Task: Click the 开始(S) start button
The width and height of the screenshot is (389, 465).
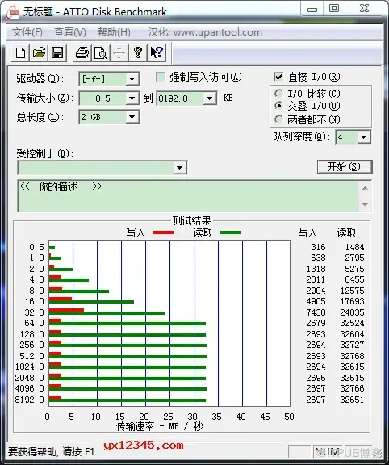Action: pyautogui.click(x=345, y=166)
